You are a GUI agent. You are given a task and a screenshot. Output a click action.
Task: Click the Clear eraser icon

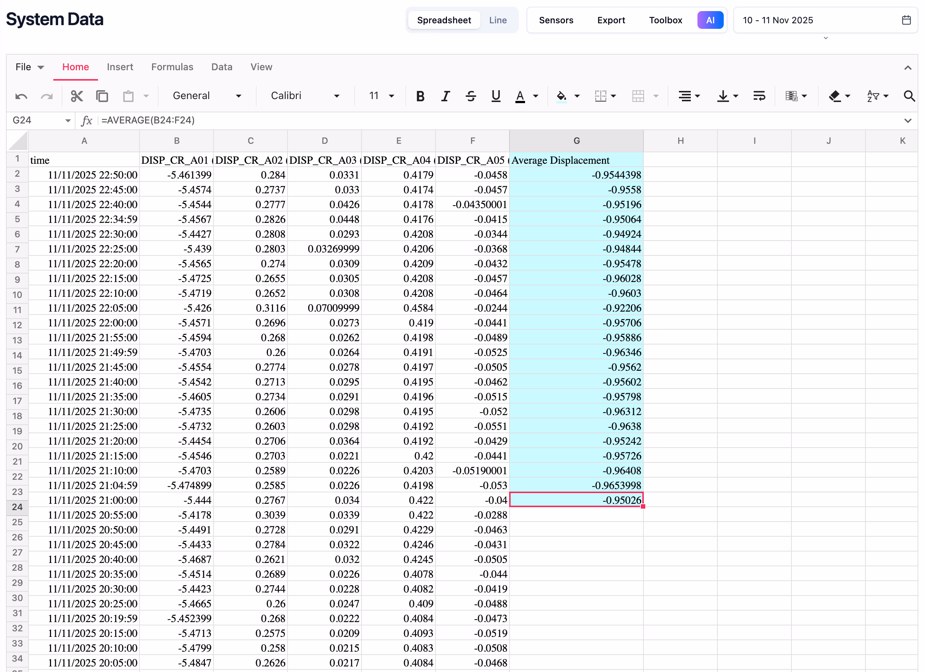834,96
